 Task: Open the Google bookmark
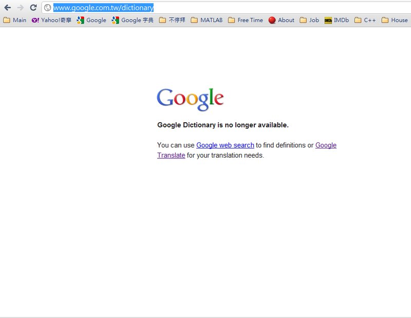pos(91,20)
